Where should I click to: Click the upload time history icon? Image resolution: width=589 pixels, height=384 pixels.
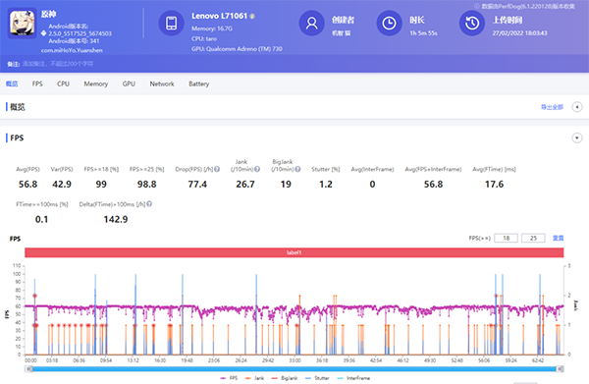(x=472, y=23)
